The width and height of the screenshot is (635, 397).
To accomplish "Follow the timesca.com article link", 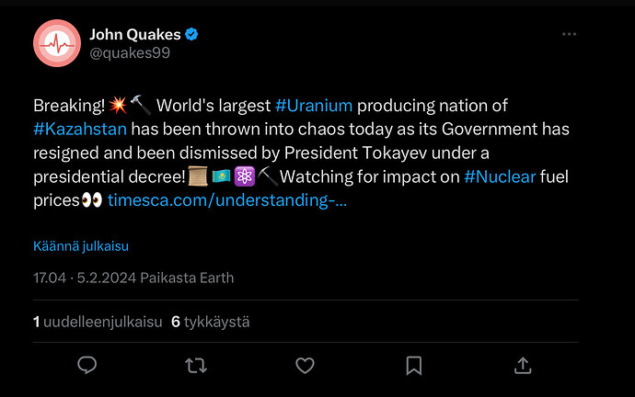I will click(x=227, y=200).
